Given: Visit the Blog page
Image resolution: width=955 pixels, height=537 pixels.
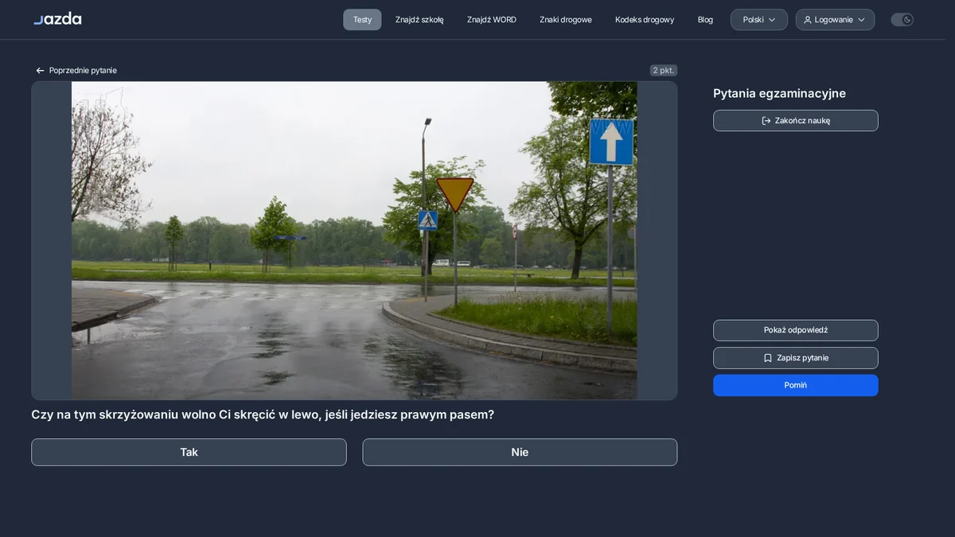Looking at the screenshot, I should (705, 20).
